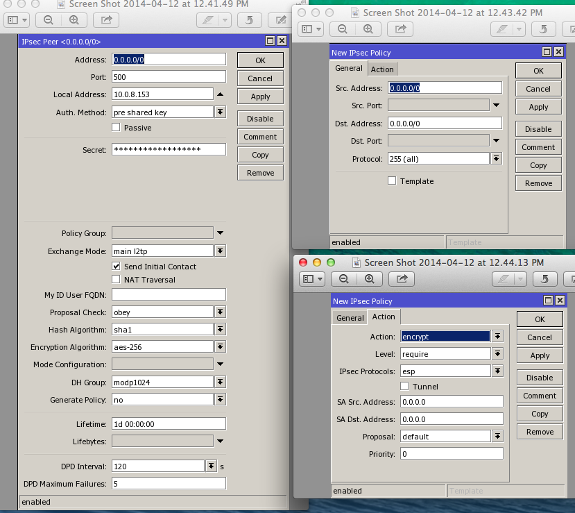Enable the Passive checkbox
Image resolution: width=575 pixels, height=513 pixels.
point(116,127)
